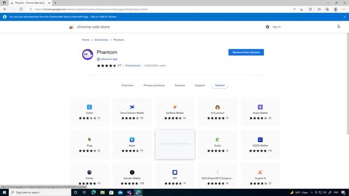
Task: Open the Keplr extension icon
Action: click(132, 139)
